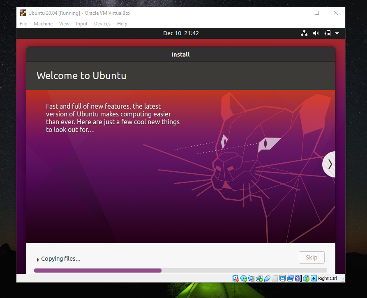Click the Ubuntu volume speaker icon
The height and width of the screenshot is (298, 367).
[x=316, y=33]
